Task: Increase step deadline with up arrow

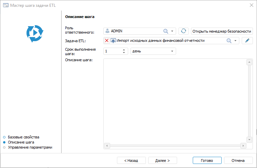Action: (x=124, y=50)
